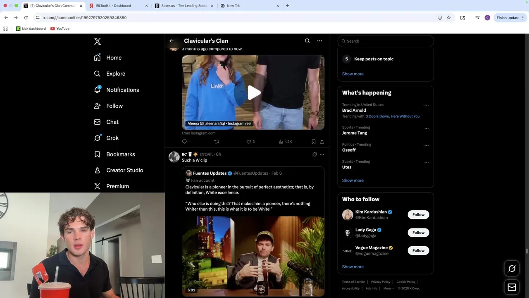Open Terms of Service link
The width and height of the screenshot is (529, 298).
(x=353, y=282)
